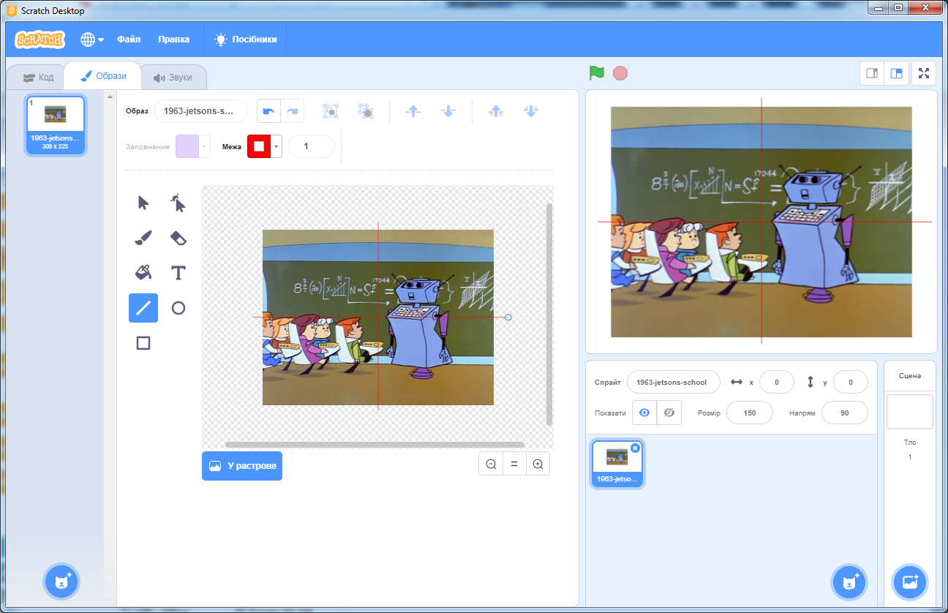The height and width of the screenshot is (613, 948).
Task: Zoom in on the paint canvas
Action: [538, 464]
